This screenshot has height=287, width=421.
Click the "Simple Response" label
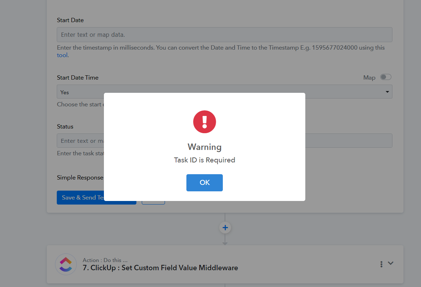80,177
